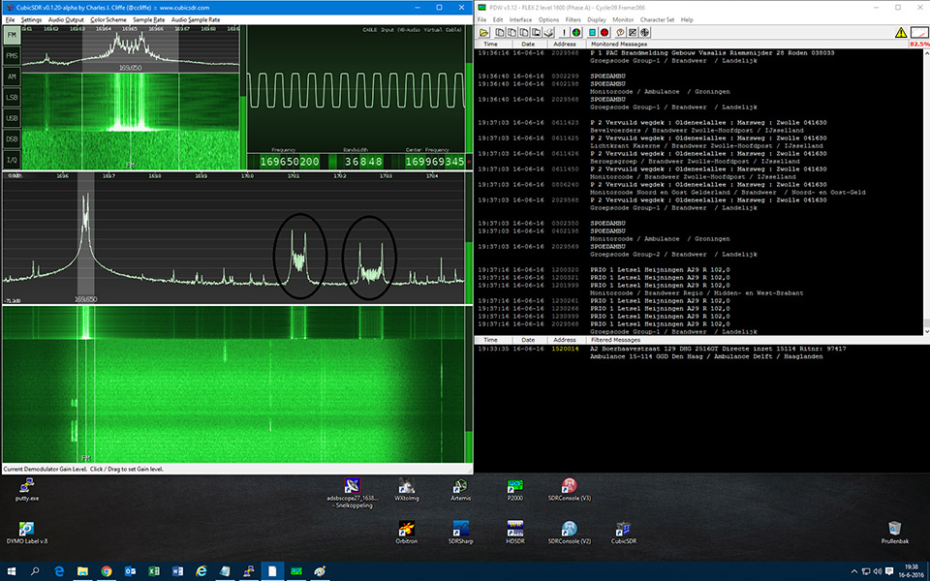
Task: Open the putty.exe desktop shortcut
Action: [x=27, y=490]
